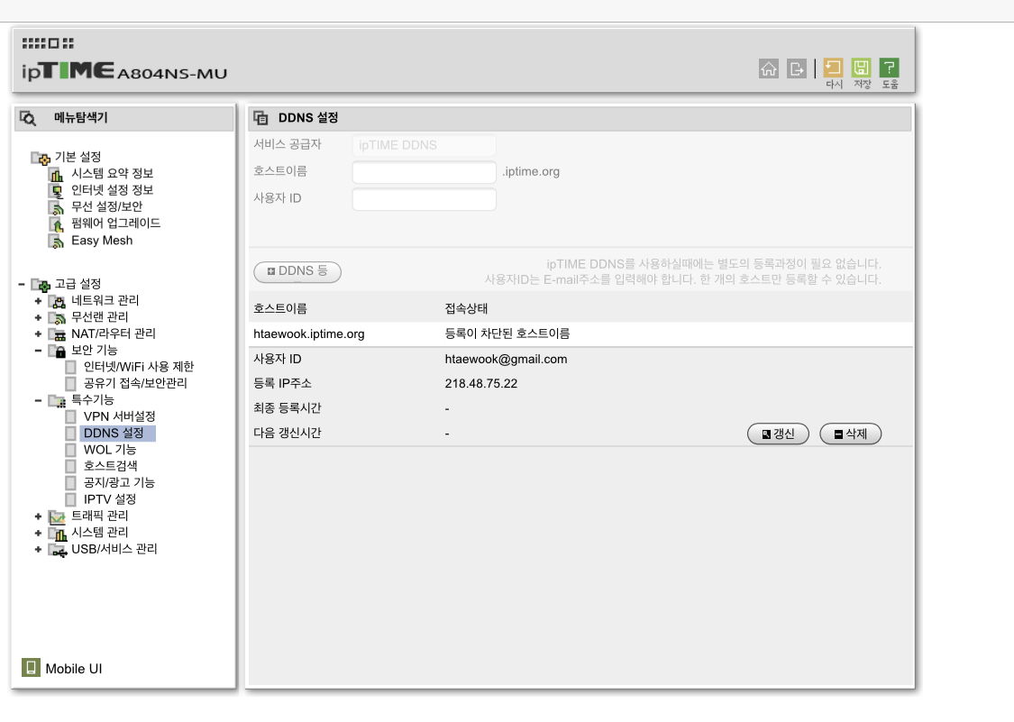Image resolution: width=1014 pixels, height=722 pixels.
Task: Click the 기본 설정 folder icon
Action: pos(40,157)
